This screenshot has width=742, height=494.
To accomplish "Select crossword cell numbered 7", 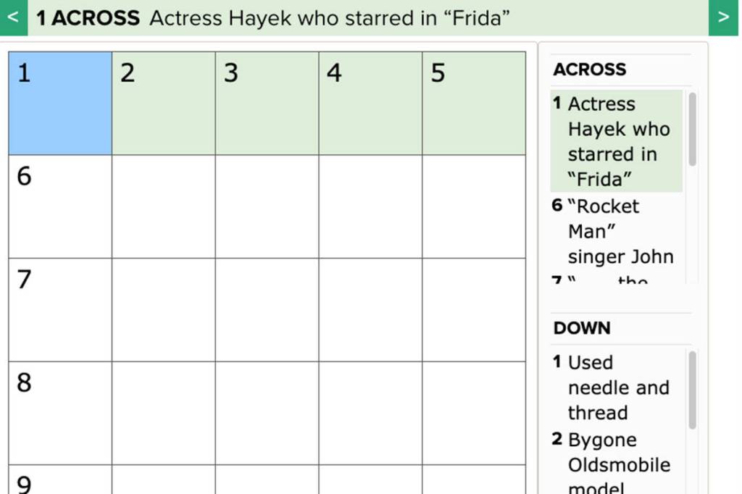I will point(60,309).
